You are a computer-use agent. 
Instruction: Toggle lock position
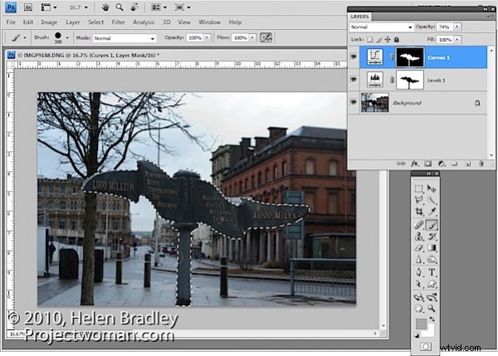coord(388,39)
